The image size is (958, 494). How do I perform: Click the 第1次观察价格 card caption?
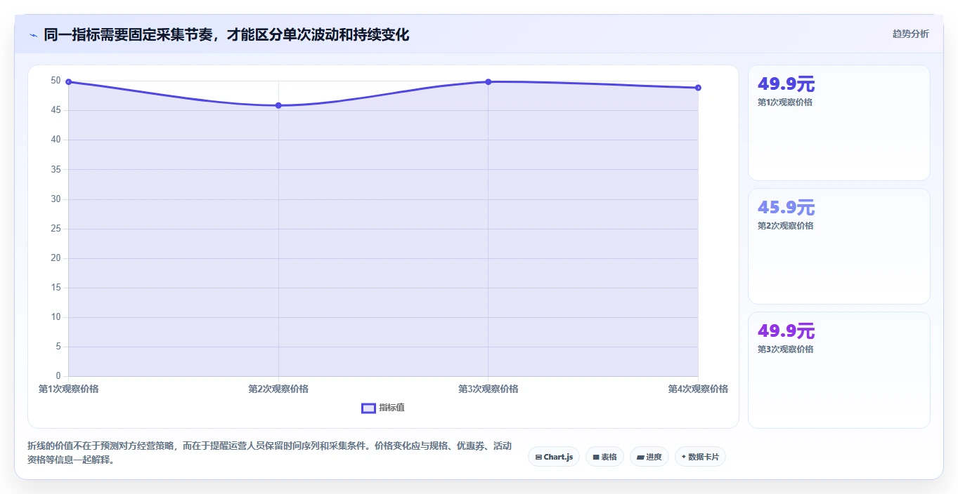tap(785, 102)
